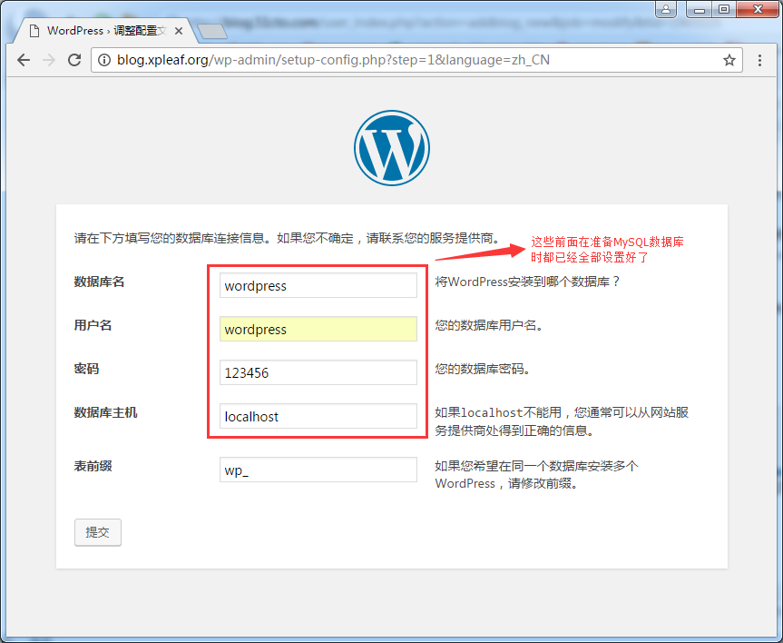Image resolution: width=783 pixels, height=643 pixels.
Task: Click the 表前缀 wp_ field
Action: [318, 470]
